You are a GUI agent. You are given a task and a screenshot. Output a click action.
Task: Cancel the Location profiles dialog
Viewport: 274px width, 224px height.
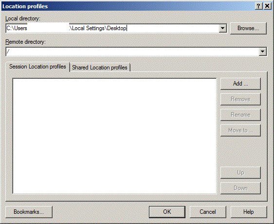208,212
